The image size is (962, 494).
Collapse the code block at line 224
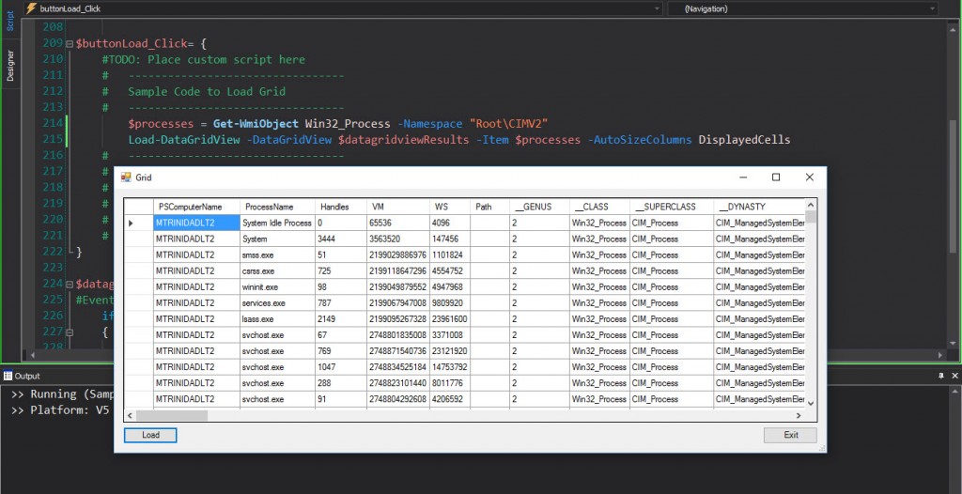pyautogui.click(x=70, y=285)
